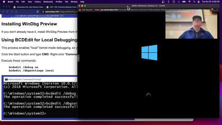Viewport: 222px width, 125px height.
Task: Open the Tab menu
Action: (x=66, y=2)
